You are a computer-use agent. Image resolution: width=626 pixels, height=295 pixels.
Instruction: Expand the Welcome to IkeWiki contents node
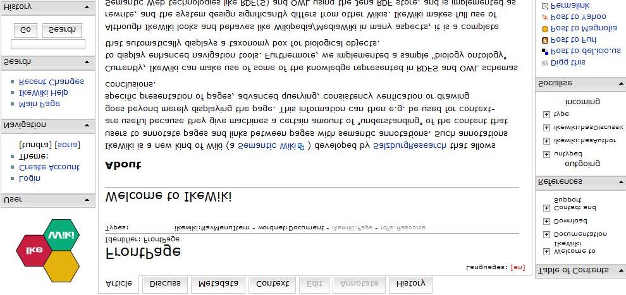pyautogui.click(x=546, y=251)
